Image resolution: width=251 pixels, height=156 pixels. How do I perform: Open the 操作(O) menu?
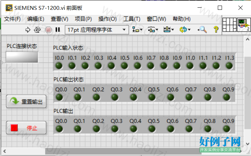tap(107, 19)
